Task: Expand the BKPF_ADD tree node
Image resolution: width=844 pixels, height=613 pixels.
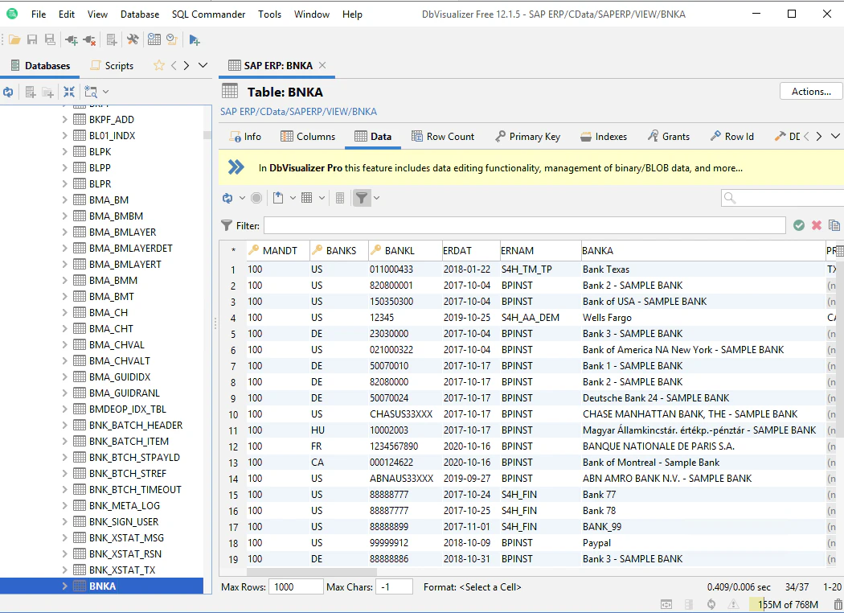Action: tap(64, 119)
